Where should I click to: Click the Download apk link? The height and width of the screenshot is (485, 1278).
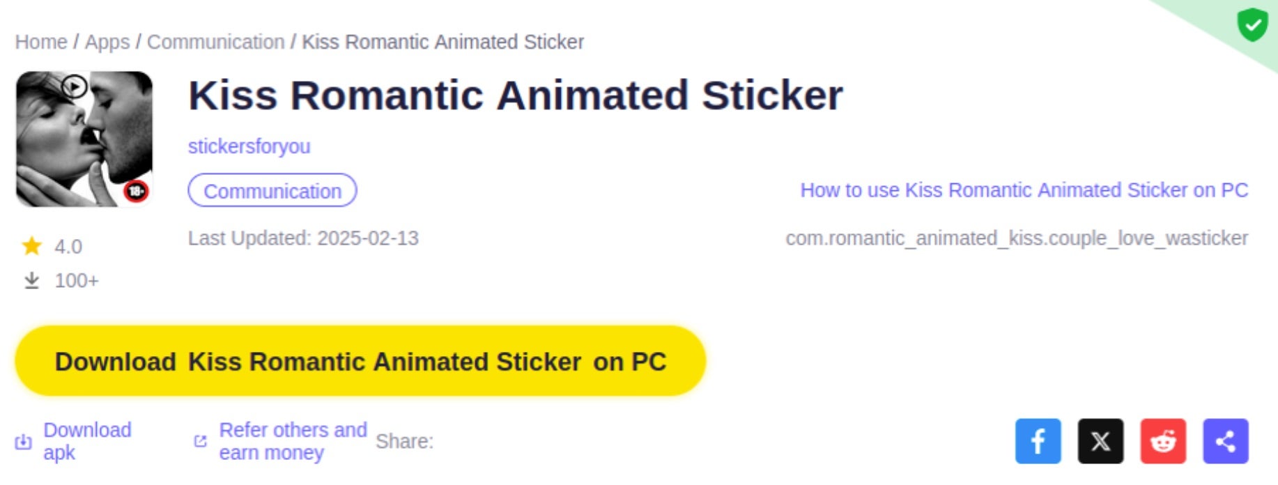coord(87,441)
